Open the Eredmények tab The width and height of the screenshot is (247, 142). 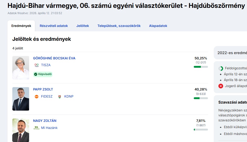point(21,26)
